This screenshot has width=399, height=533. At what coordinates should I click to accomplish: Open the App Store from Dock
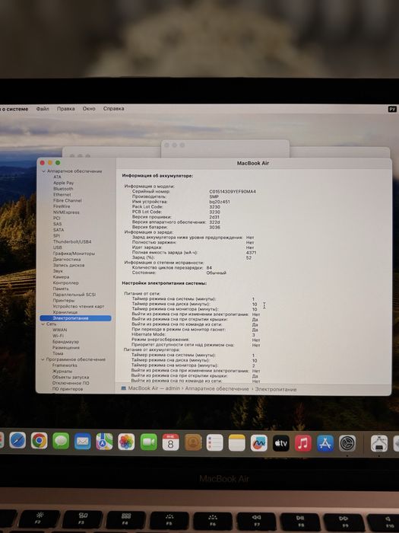[x=325, y=444]
